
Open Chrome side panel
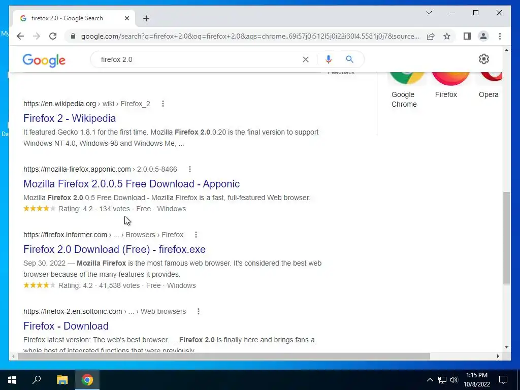[467, 36]
